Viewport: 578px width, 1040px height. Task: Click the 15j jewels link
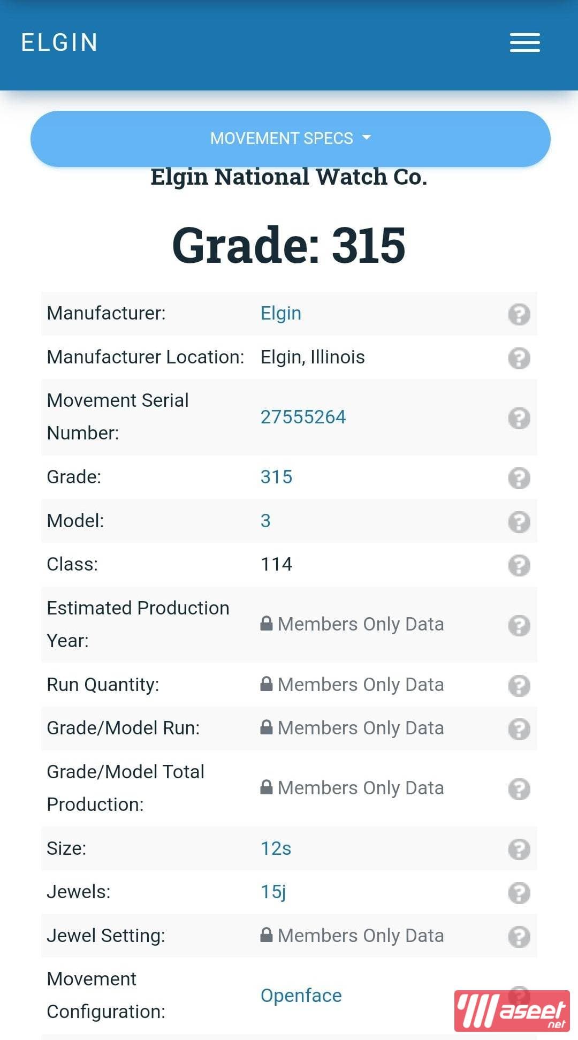273,892
